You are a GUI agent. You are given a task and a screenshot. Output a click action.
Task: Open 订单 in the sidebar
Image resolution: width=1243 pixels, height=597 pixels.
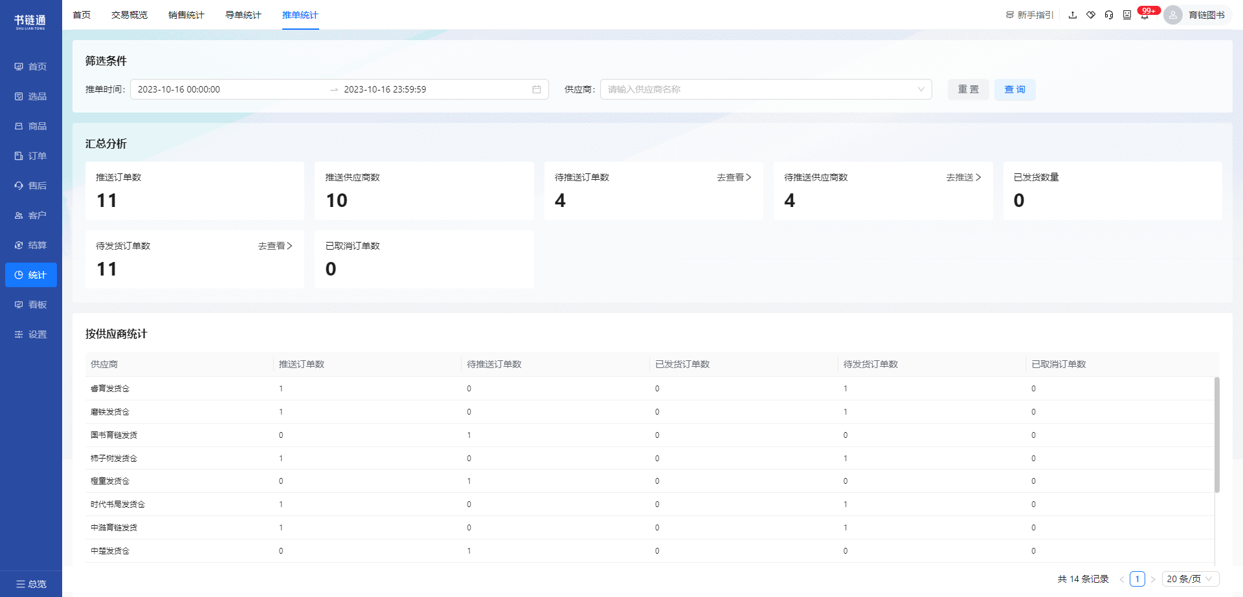(30, 156)
